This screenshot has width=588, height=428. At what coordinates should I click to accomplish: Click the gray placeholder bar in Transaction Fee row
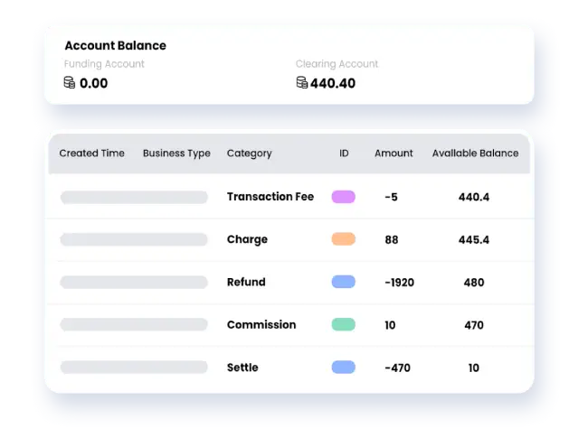click(x=134, y=197)
